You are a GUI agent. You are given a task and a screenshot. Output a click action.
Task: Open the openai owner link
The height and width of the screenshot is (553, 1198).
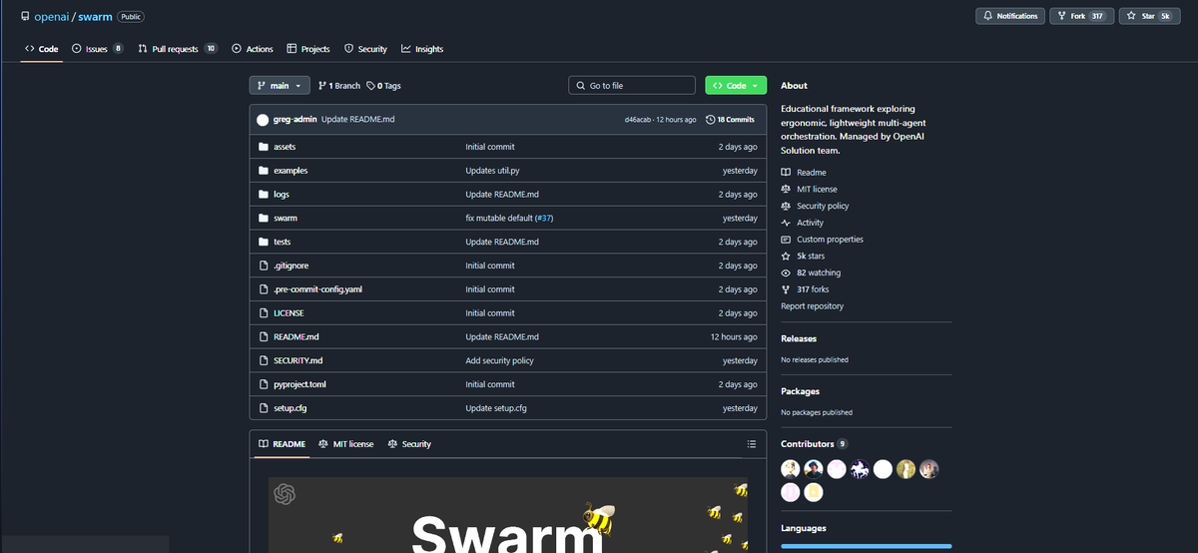(x=52, y=17)
